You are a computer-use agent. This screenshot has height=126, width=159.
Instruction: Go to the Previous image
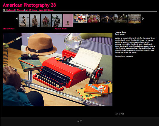pyautogui.click(x=57, y=29)
